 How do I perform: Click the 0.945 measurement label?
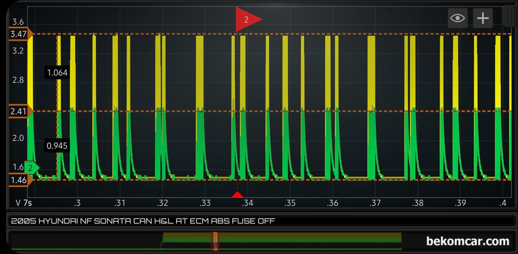[57, 146]
